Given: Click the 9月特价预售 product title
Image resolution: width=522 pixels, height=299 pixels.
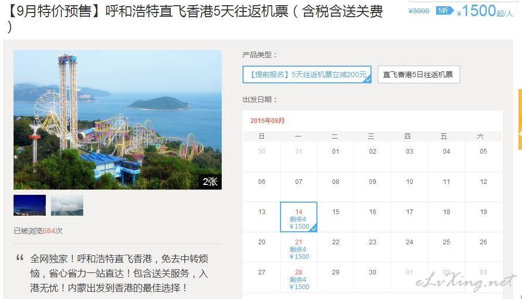Looking at the screenshot, I should 194,18.
